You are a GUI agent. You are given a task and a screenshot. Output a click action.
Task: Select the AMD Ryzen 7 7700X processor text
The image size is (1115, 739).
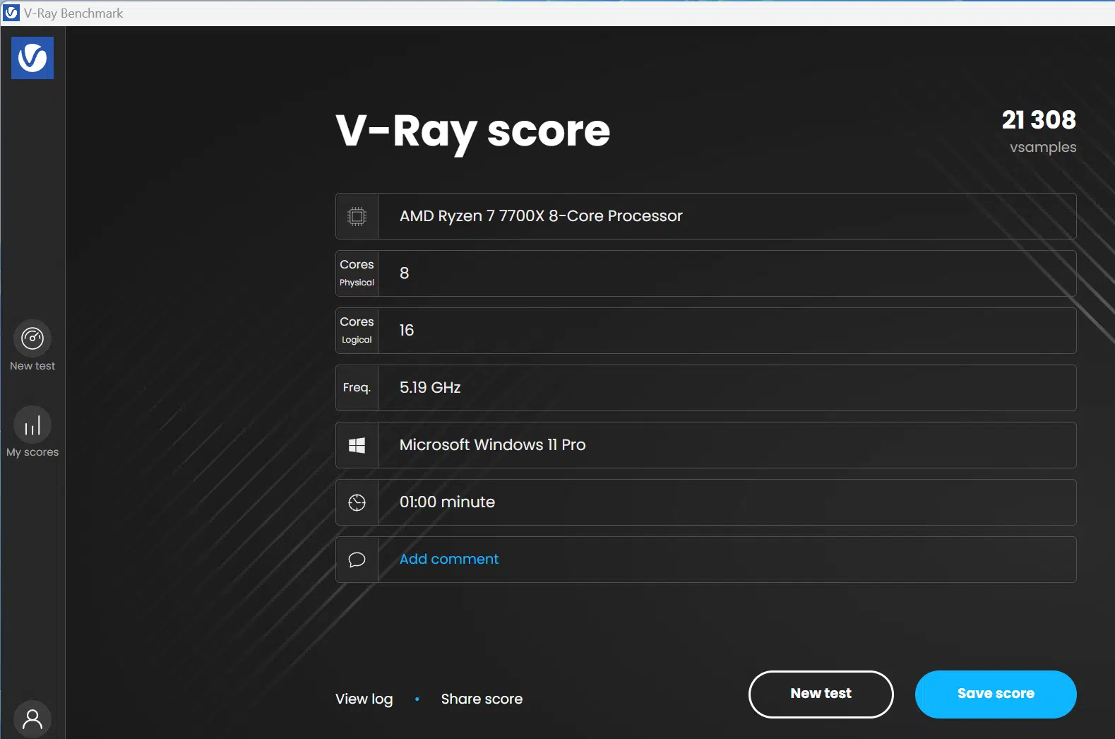541,215
